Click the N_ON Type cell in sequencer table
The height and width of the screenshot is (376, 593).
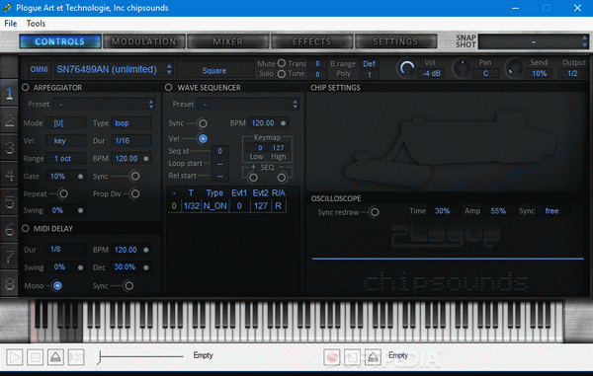point(214,206)
